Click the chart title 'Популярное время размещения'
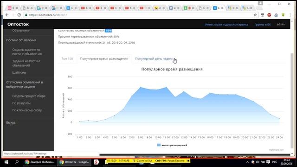 pyautogui.click(x=172, y=69)
